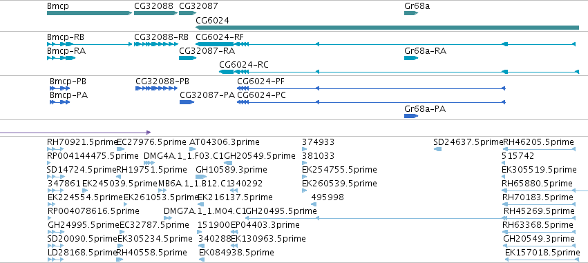The width and height of the screenshot is (588, 263).
Task: Select the GH20495.5prime EST label
Action: (x=281, y=211)
